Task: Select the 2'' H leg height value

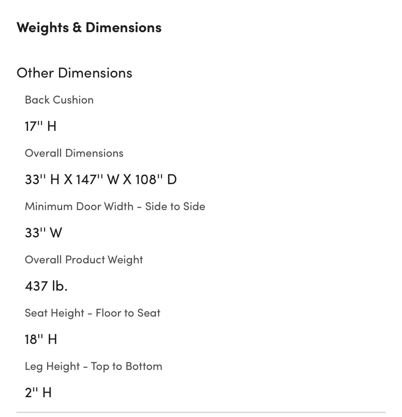Action: pos(38,393)
